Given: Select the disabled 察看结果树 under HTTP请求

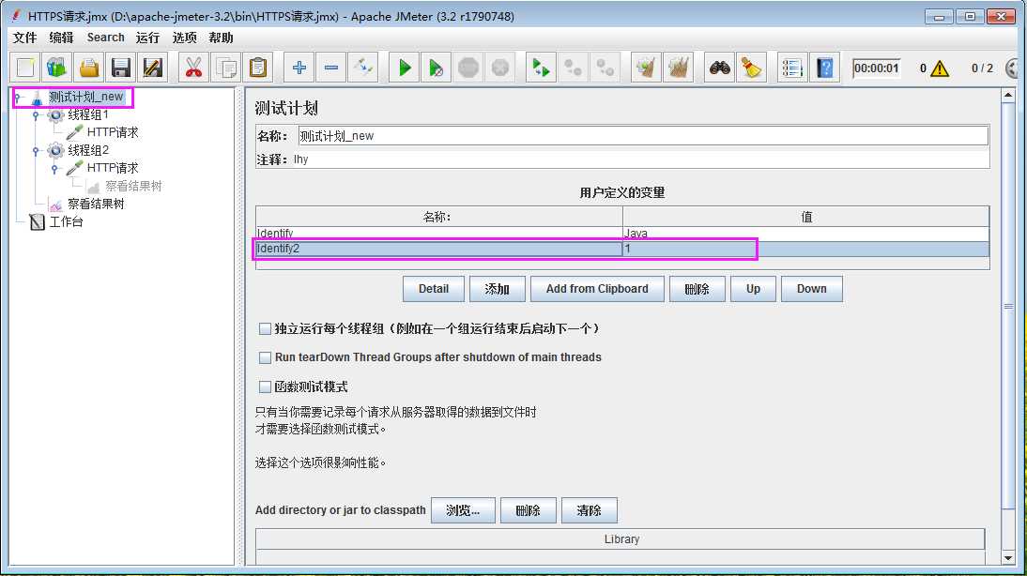Looking at the screenshot, I should 133,186.
